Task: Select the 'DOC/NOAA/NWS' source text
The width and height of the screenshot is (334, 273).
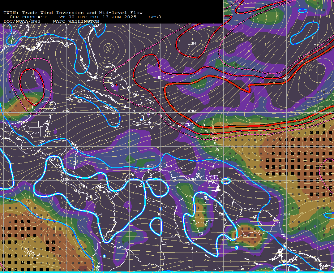Action: [22, 22]
